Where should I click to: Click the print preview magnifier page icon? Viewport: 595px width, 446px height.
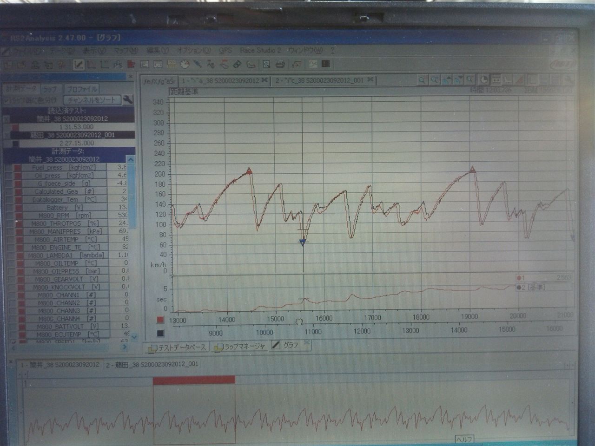[267, 65]
